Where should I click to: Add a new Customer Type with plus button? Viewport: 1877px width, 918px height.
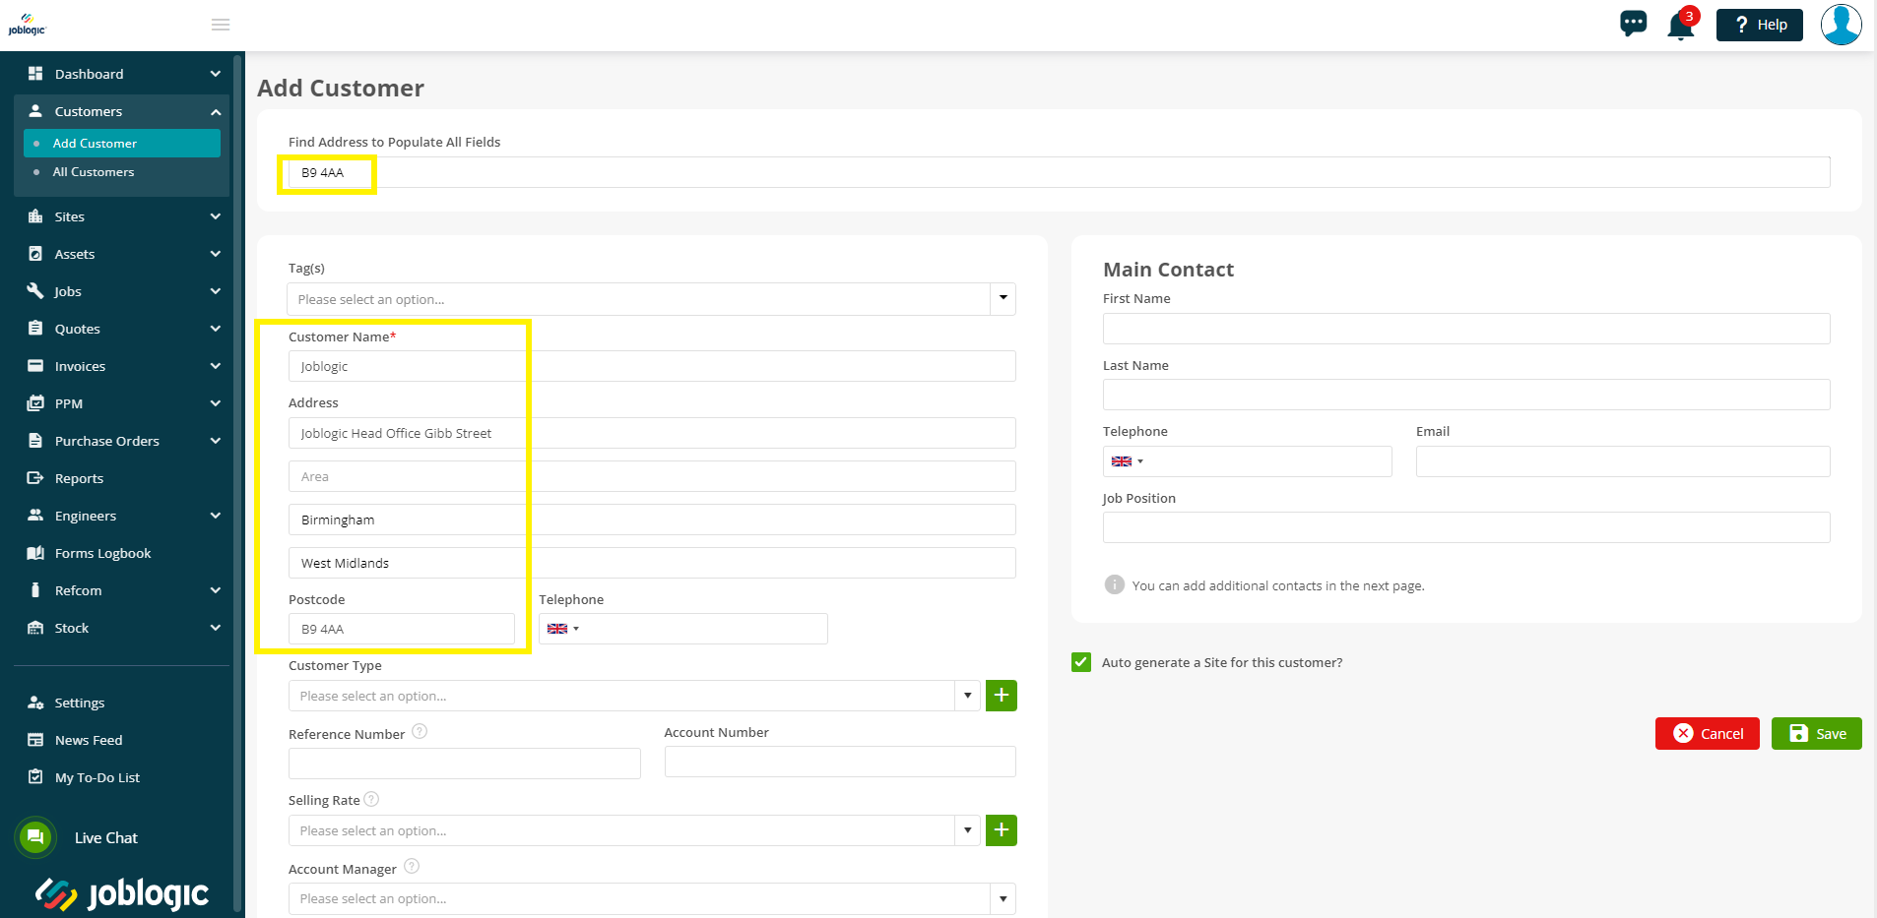coord(1002,696)
